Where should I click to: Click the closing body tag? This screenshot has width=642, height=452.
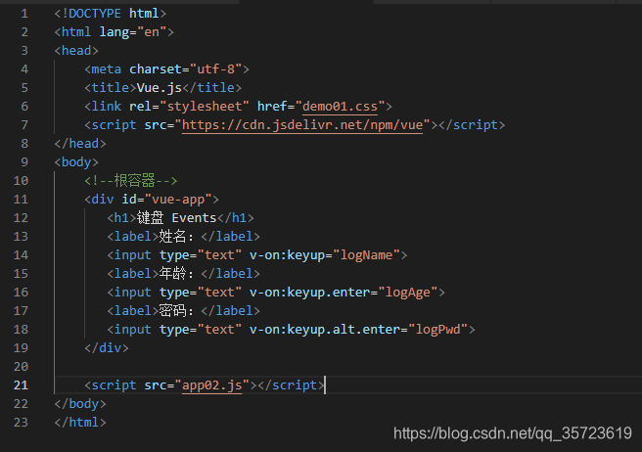coord(80,404)
